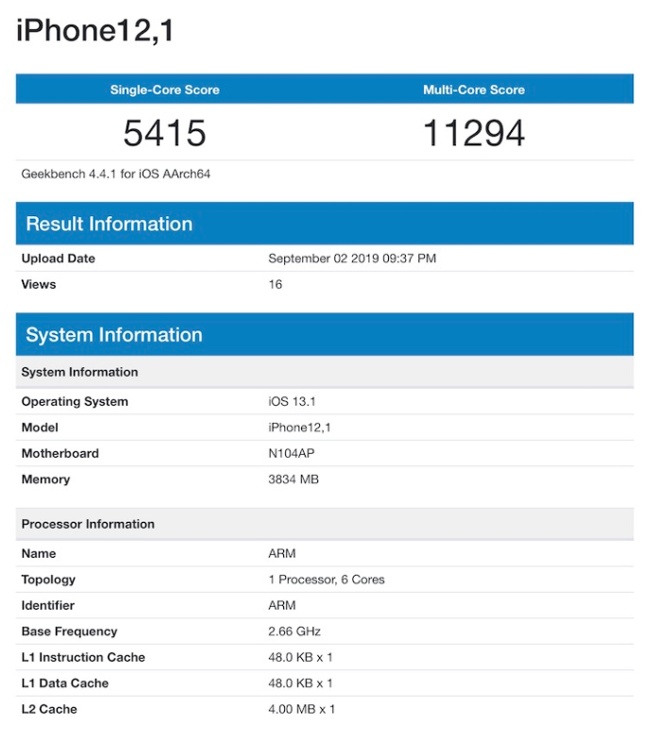The image size is (658, 740).
Task: Select the Upload Date label
Action: coord(59,259)
